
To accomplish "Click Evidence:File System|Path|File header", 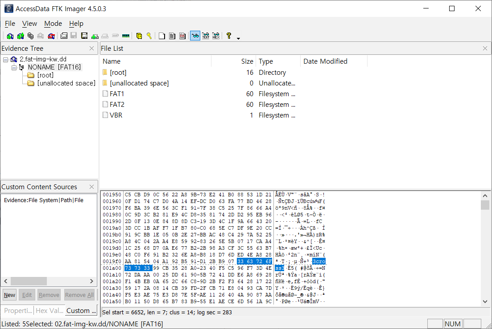I will tap(44, 200).
